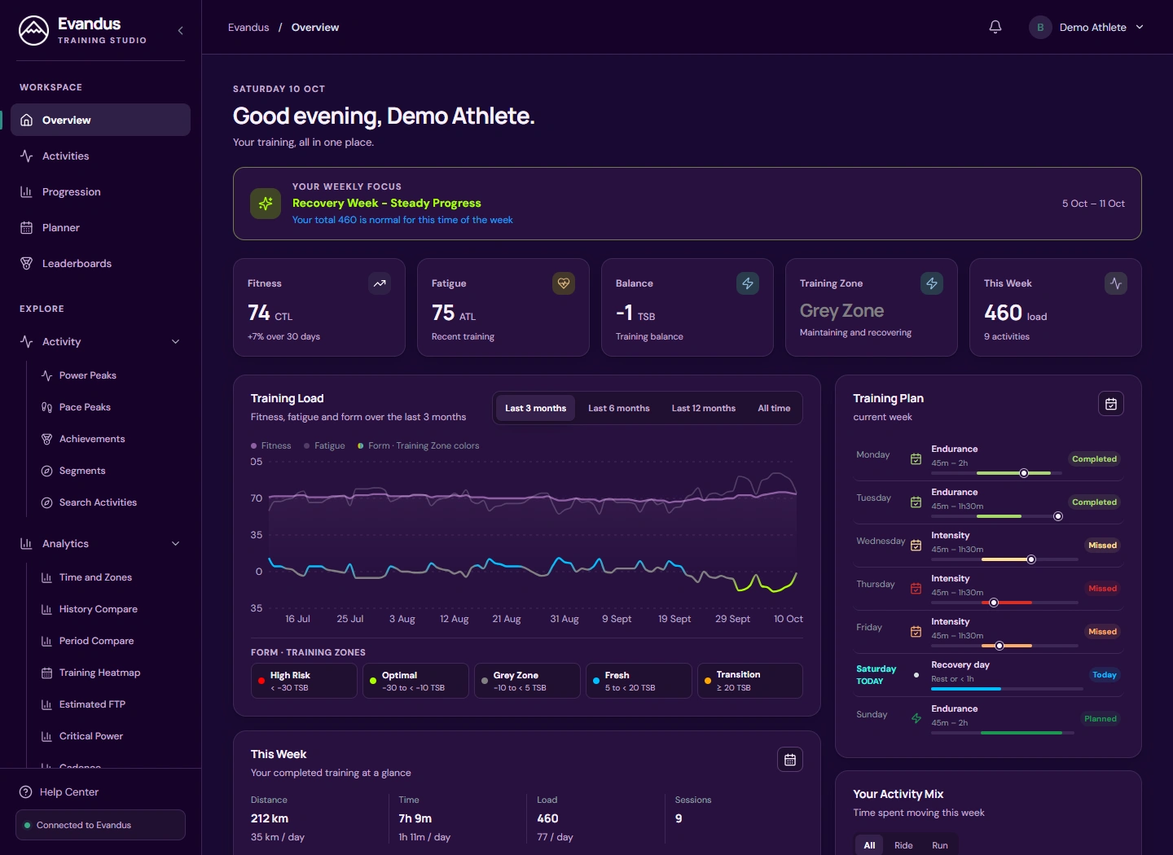Open the Training Plan calendar icon
This screenshot has width=1173, height=855.
pos(1111,404)
